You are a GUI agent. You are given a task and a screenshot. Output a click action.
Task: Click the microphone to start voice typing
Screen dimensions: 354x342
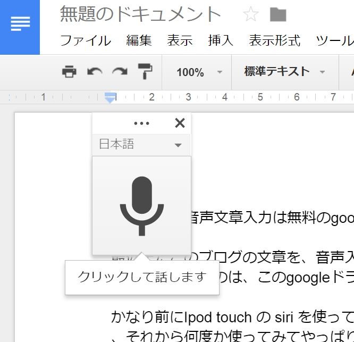142,206
